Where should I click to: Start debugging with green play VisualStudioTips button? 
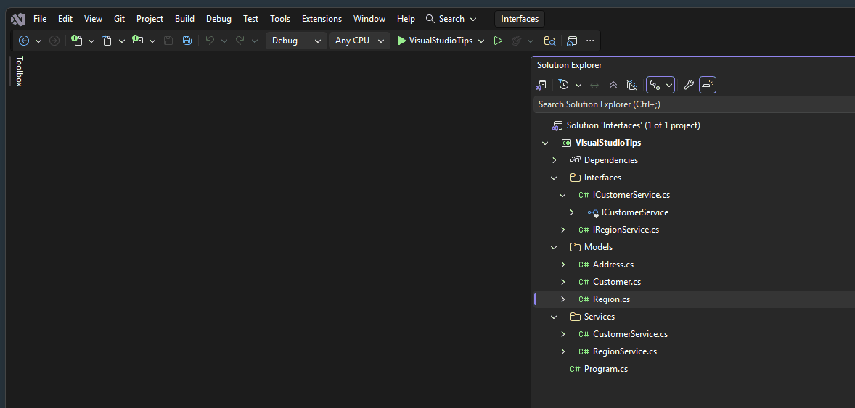click(435, 41)
